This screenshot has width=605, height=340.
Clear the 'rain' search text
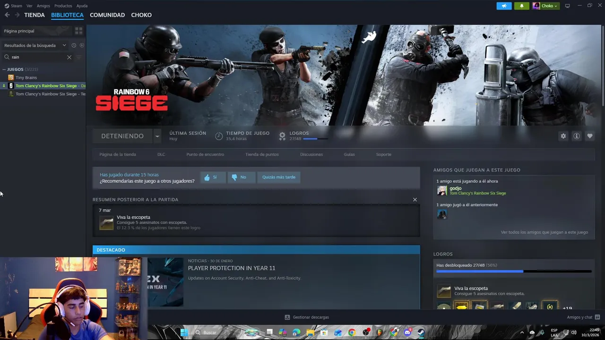tap(69, 57)
